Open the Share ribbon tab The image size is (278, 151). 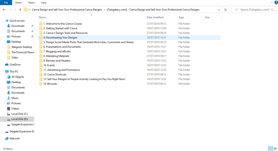point(31,3)
